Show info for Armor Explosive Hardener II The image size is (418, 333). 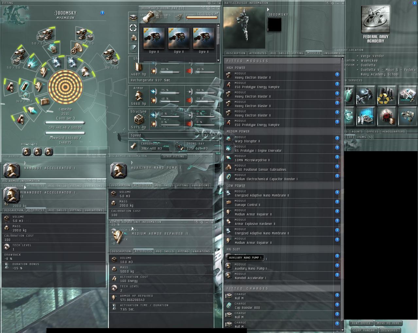(x=337, y=221)
